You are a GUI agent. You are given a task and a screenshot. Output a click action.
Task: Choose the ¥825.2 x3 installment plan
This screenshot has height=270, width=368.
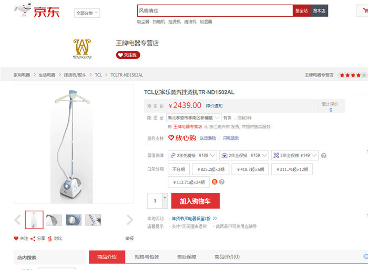pos(211,169)
